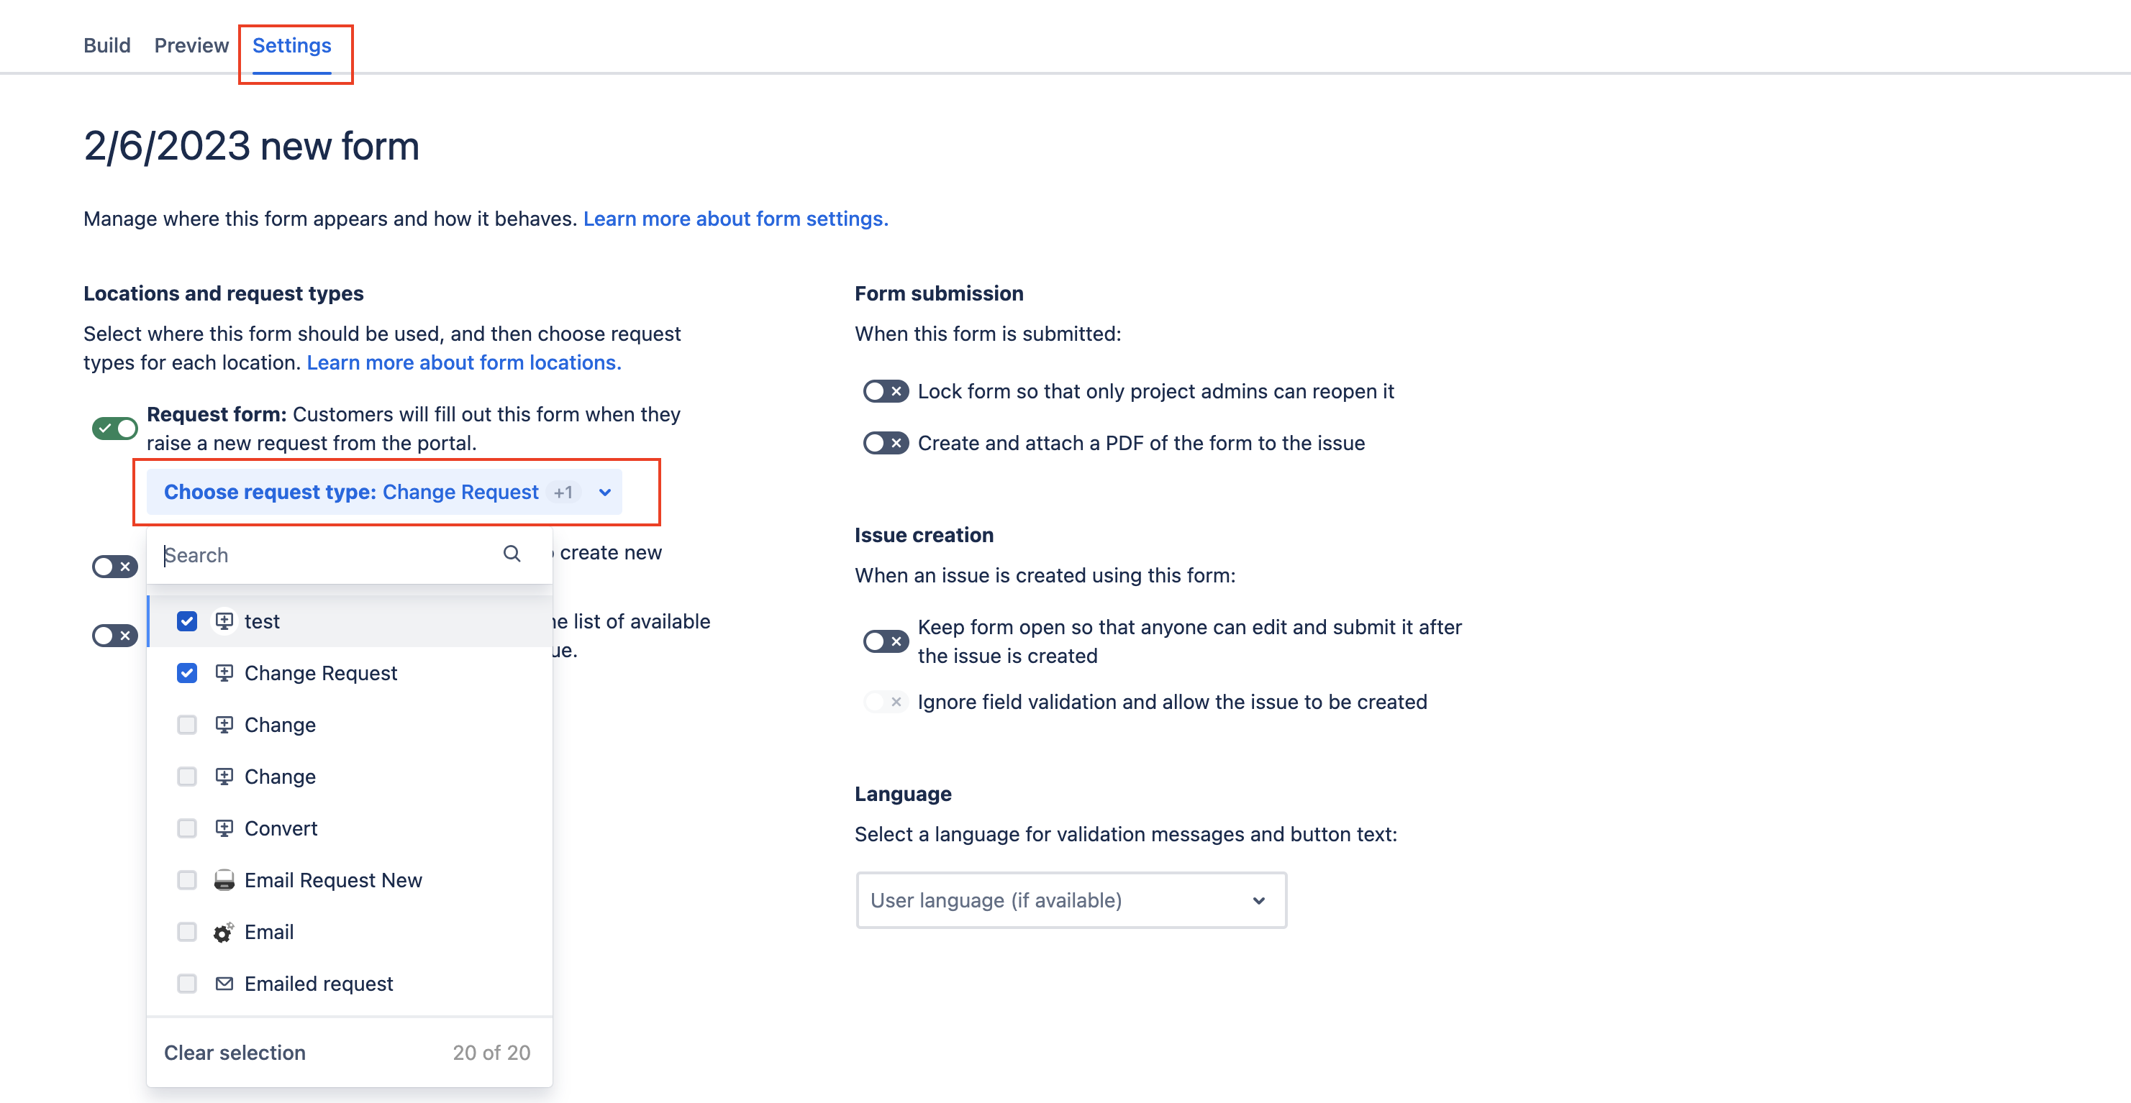
Task: Enable Lock form for admins toggle
Action: click(885, 391)
